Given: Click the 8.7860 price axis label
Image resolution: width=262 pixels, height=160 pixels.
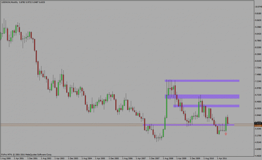Looking at the screenshot, I should pos(258,41).
